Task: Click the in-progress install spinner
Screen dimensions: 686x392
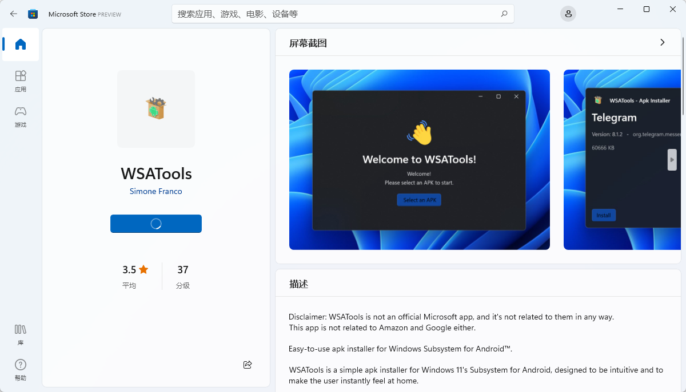Action: [x=155, y=224]
